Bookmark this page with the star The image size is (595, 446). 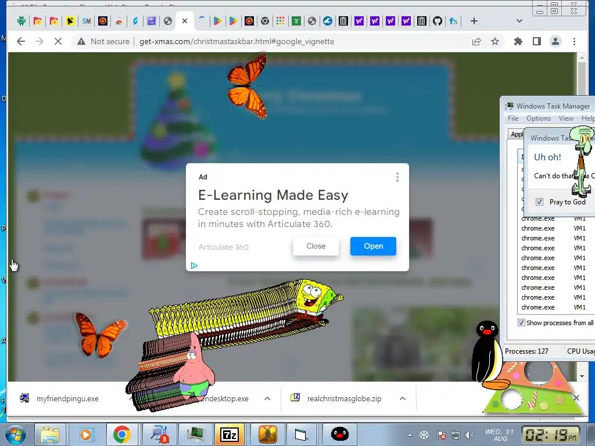(495, 41)
